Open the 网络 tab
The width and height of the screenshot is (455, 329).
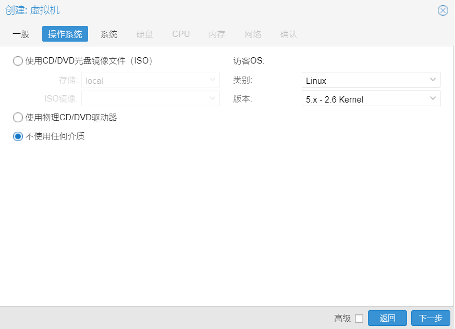pos(253,34)
